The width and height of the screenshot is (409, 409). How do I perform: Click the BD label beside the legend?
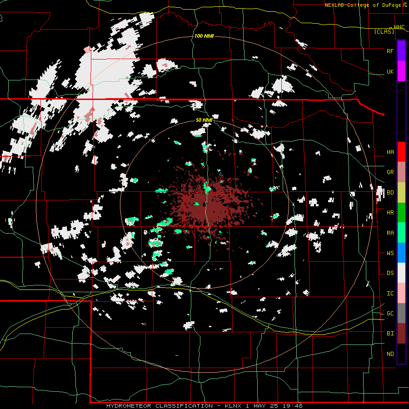[x=390, y=193]
